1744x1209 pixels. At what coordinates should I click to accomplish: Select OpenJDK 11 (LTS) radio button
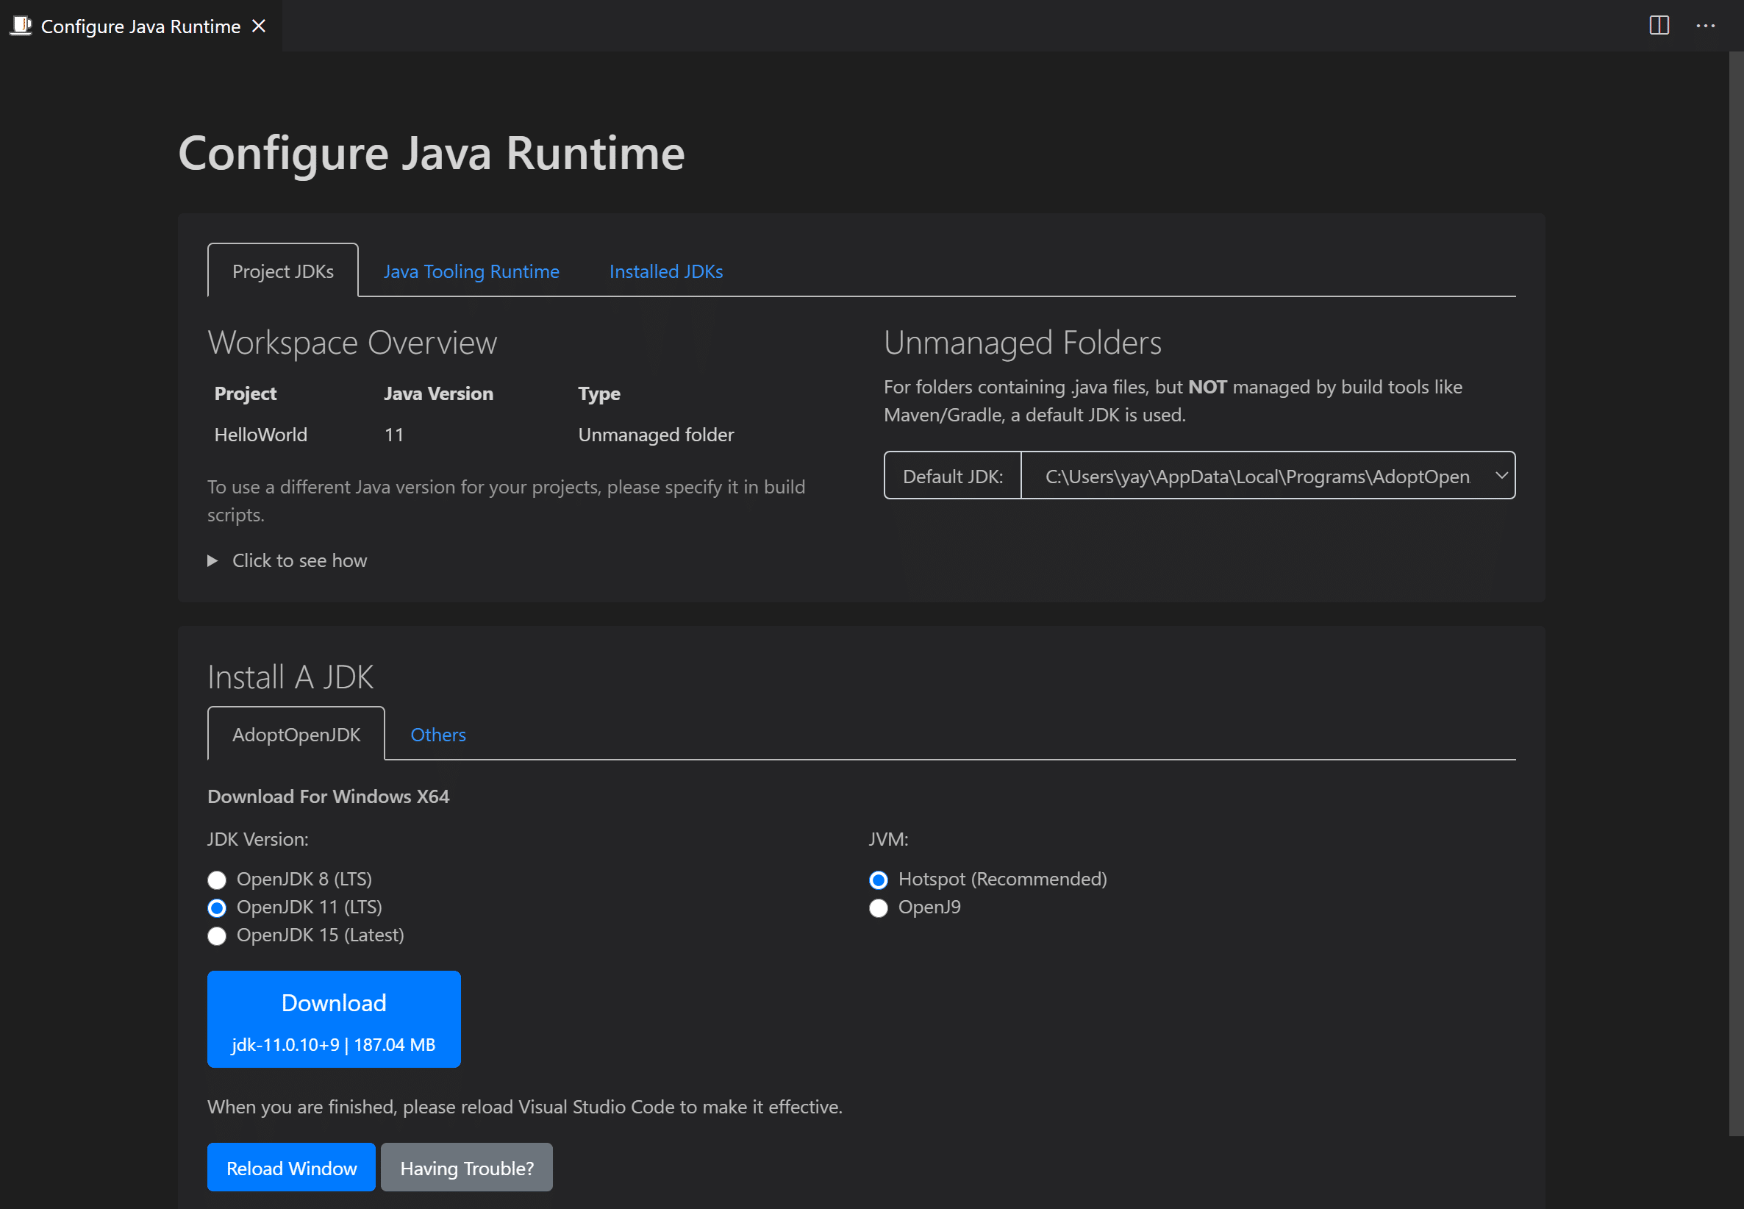click(x=217, y=907)
